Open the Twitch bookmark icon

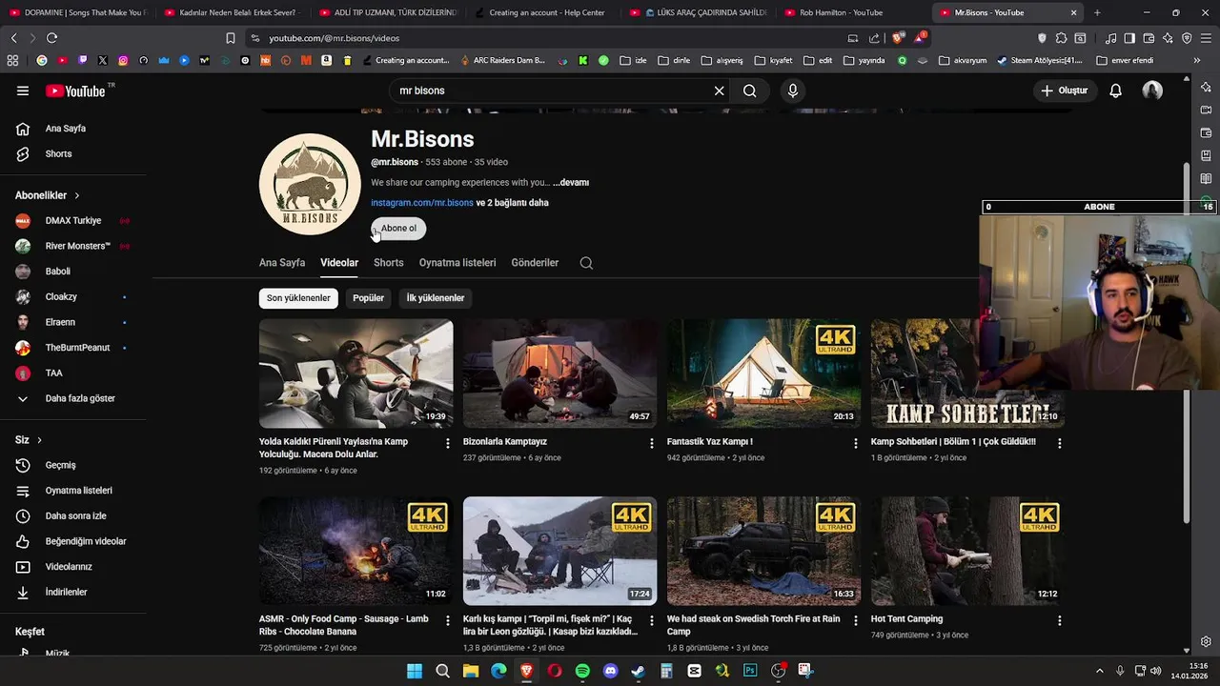(x=83, y=60)
